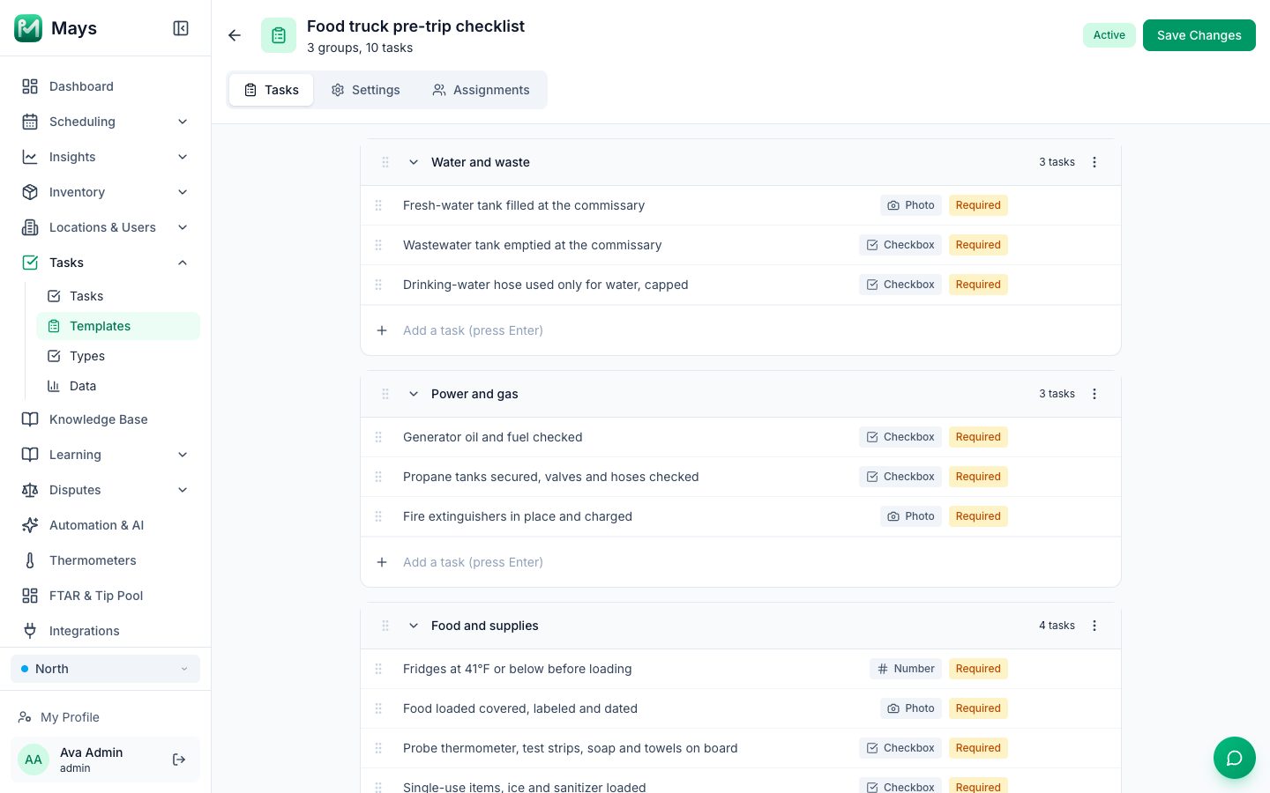
Task: Collapse the Food and supplies group chevron
Action: tap(414, 626)
